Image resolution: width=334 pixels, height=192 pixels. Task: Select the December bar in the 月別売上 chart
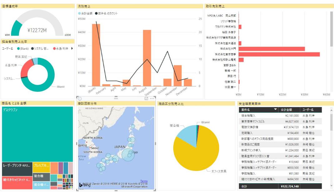click(x=188, y=83)
